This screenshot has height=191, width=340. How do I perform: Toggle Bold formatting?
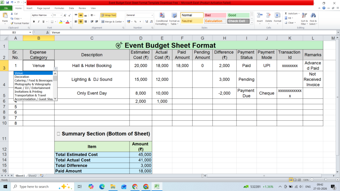[34, 22]
